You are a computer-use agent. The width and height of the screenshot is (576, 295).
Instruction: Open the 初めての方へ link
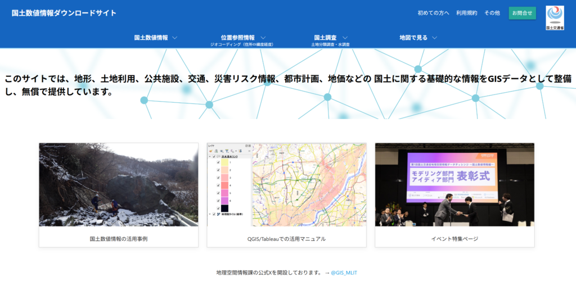coord(433,13)
